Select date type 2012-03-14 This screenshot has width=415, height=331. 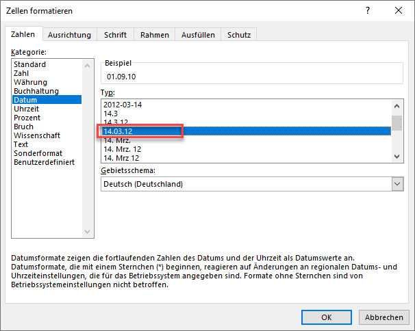(x=247, y=105)
